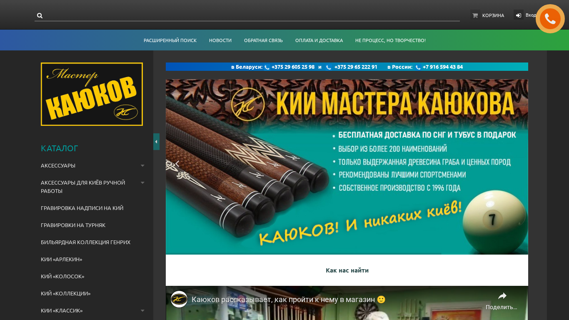Click the Мастер Каюков logo
The image size is (569, 320).
(92, 94)
